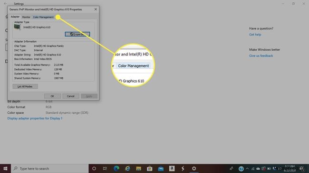This screenshot has height=173, width=309.
Task: Open Cortana circle on taskbar
Action: 94,168
